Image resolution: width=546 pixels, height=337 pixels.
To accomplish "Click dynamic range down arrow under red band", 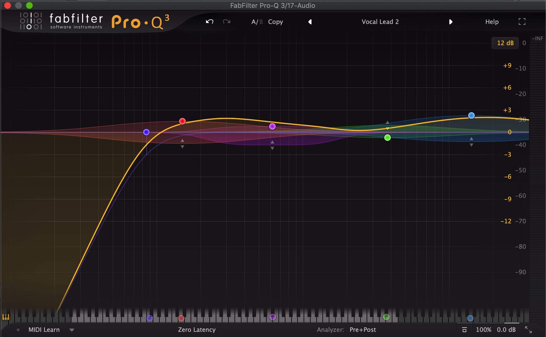I will tap(182, 147).
